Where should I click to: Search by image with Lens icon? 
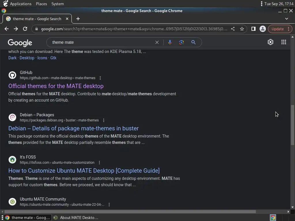tap(181, 42)
